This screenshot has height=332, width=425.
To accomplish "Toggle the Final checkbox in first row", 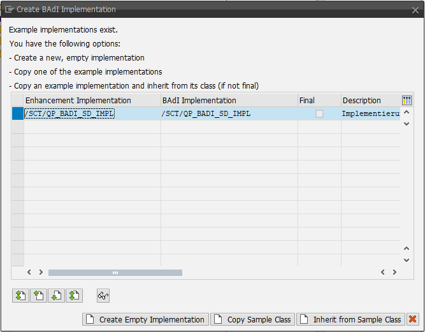I will (x=319, y=113).
